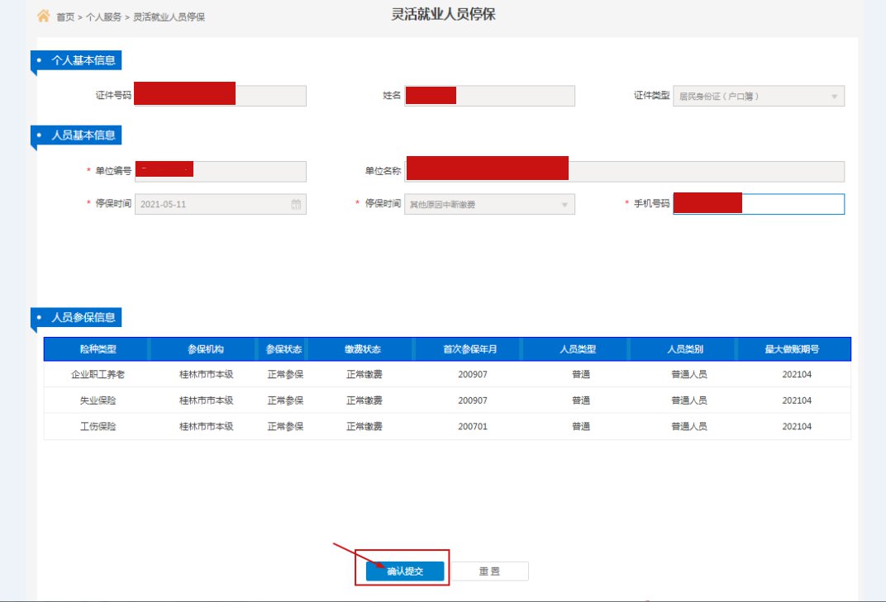The image size is (886, 602).
Task: Open the calendar icon in the 停保时间 date field
Action: click(x=296, y=205)
